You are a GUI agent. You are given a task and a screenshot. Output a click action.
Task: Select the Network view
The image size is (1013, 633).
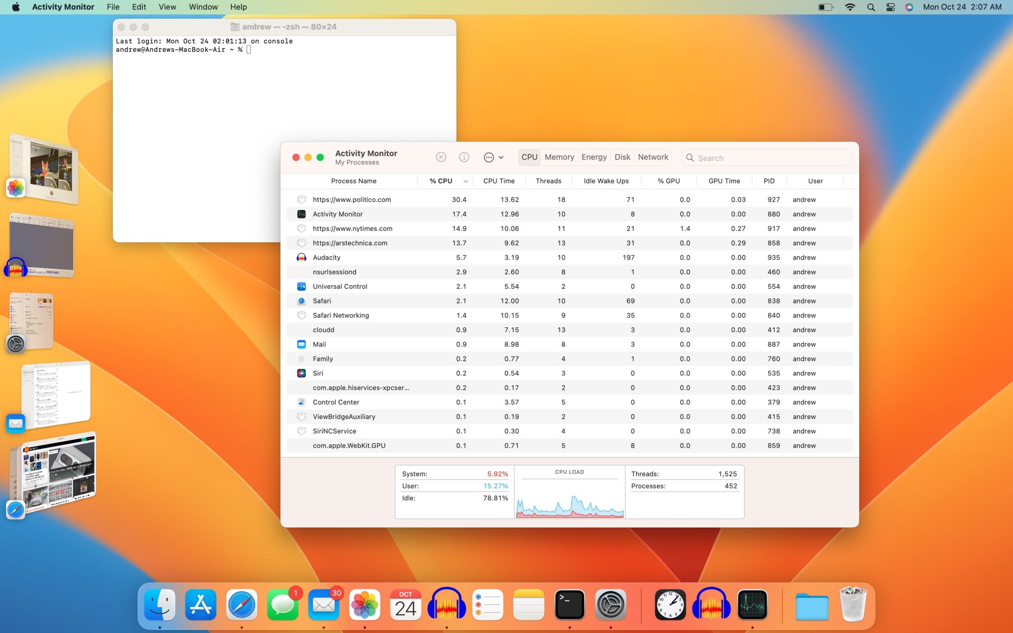click(653, 157)
